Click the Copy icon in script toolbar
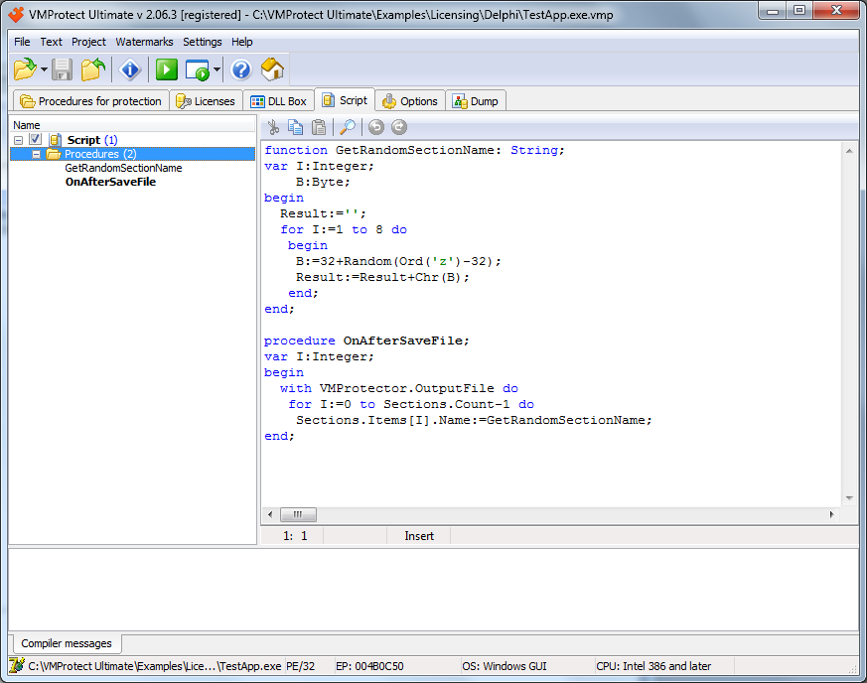This screenshot has width=867, height=683. [x=295, y=128]
